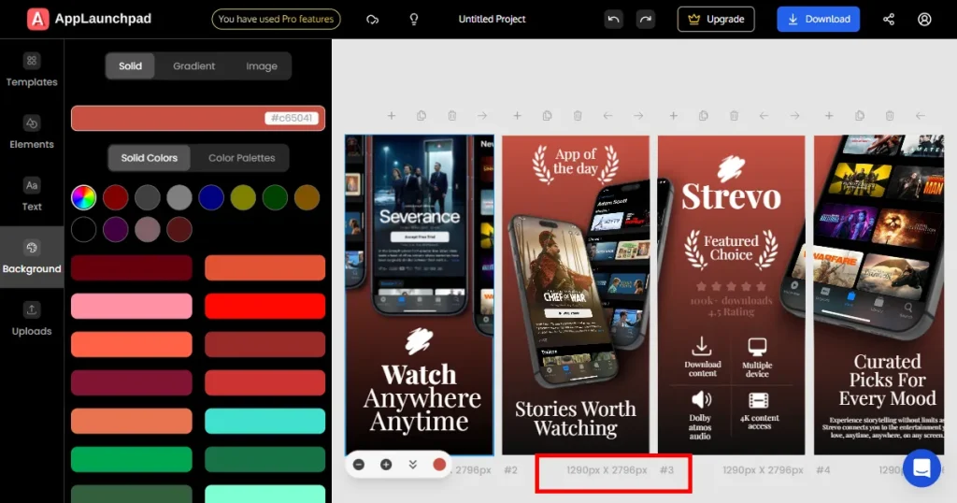Choose the turquoise color bar
The image size is (957, 503).
click(264, 422)
